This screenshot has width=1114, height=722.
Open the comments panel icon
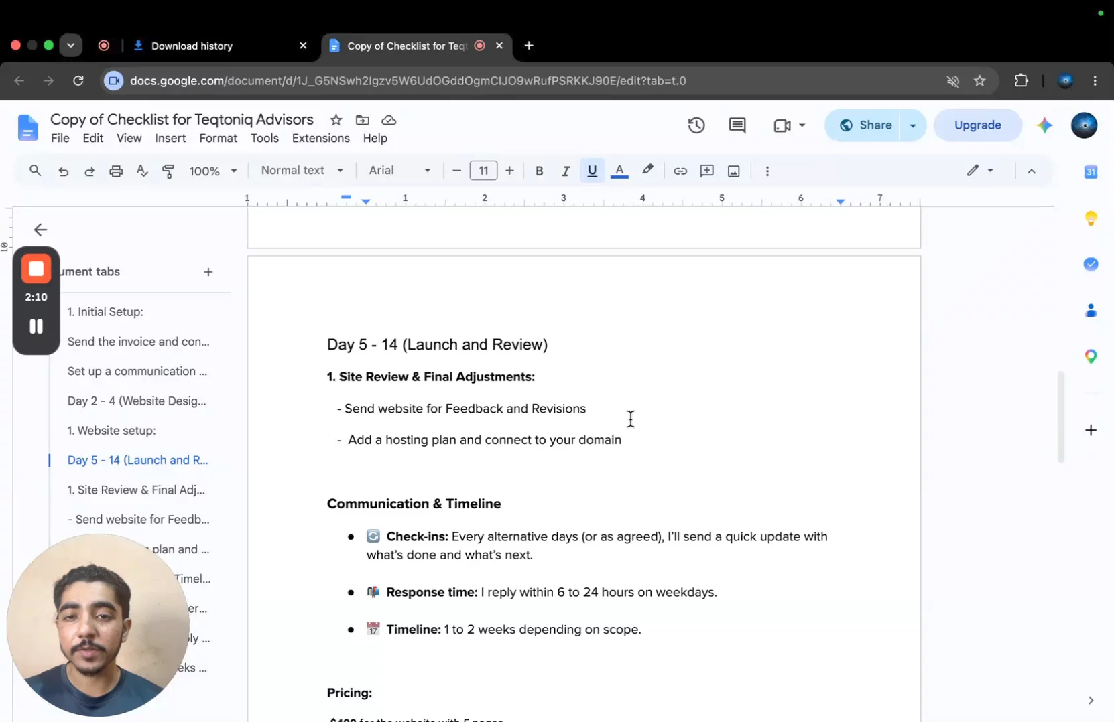737,125
